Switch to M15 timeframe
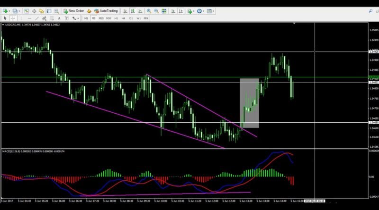 tap(101, 18)
